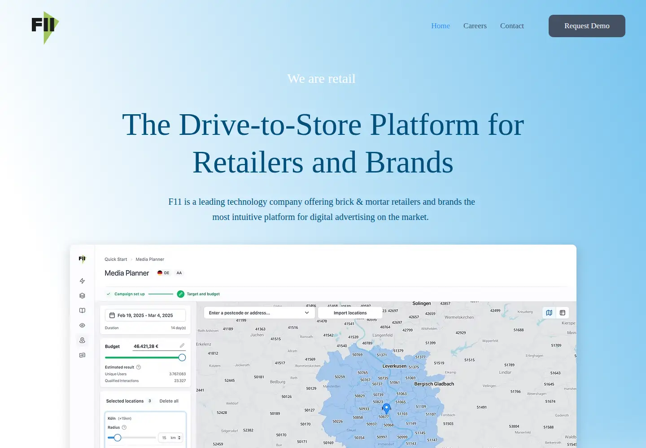Expand the postcode or address dropdown arrow

tap(307, 313)
